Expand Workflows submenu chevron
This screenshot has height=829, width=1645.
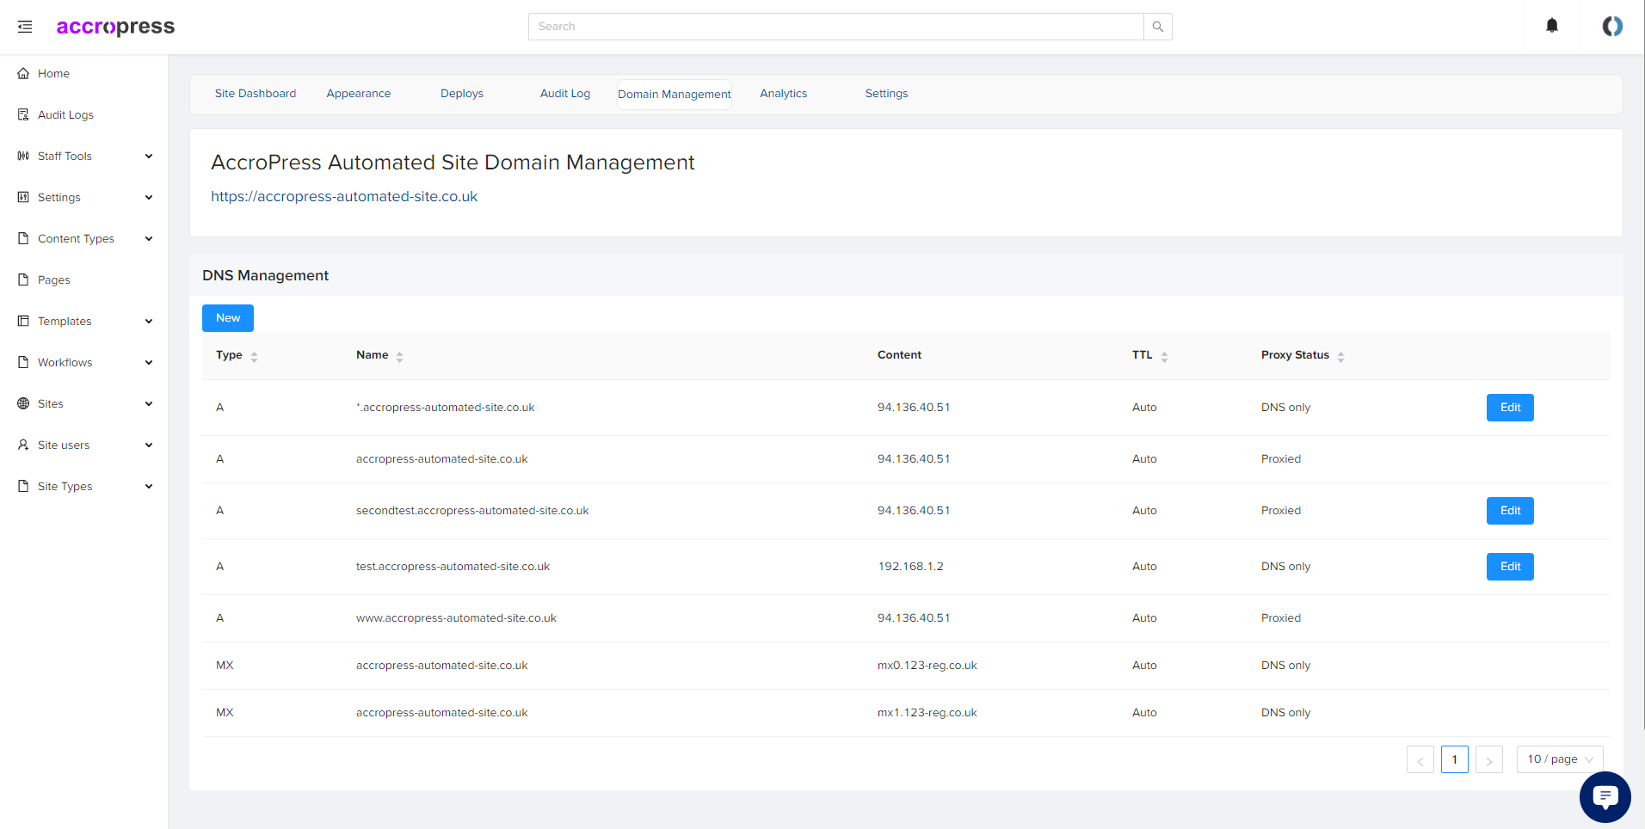pos(149,362)
